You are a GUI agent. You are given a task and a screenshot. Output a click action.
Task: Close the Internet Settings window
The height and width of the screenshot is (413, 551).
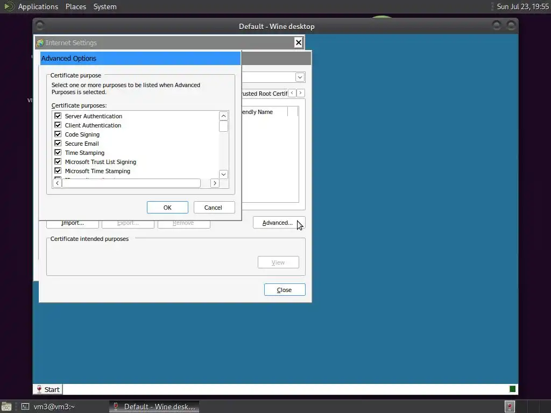[x=298, y=42]
